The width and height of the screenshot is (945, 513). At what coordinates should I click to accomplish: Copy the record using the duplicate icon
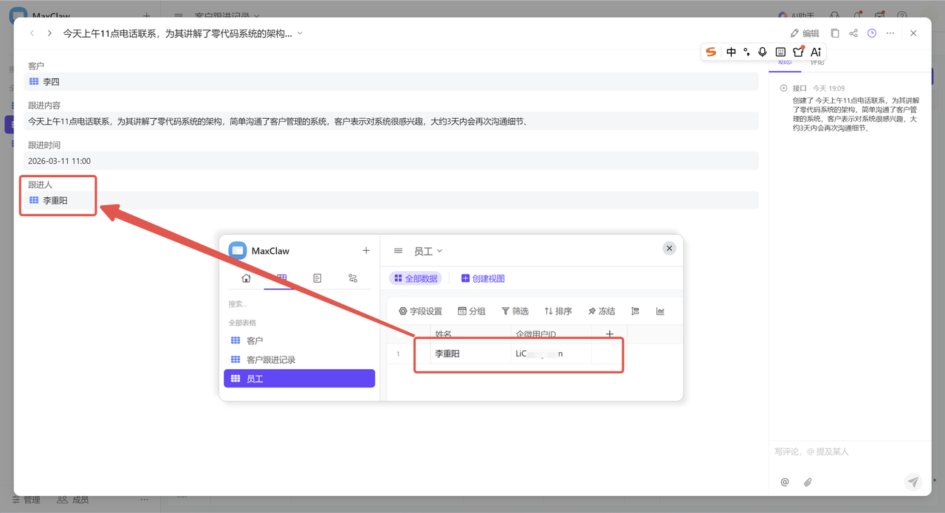tap(835, 33)
